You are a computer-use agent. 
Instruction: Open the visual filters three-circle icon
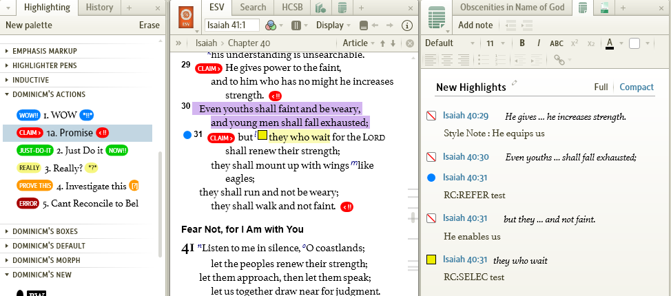pyautogui.click(x=271, y=25)
